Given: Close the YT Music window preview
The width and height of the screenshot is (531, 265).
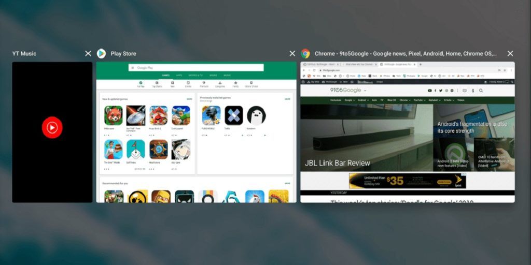Looking at the screenshot, I should [x=88, y=53].
